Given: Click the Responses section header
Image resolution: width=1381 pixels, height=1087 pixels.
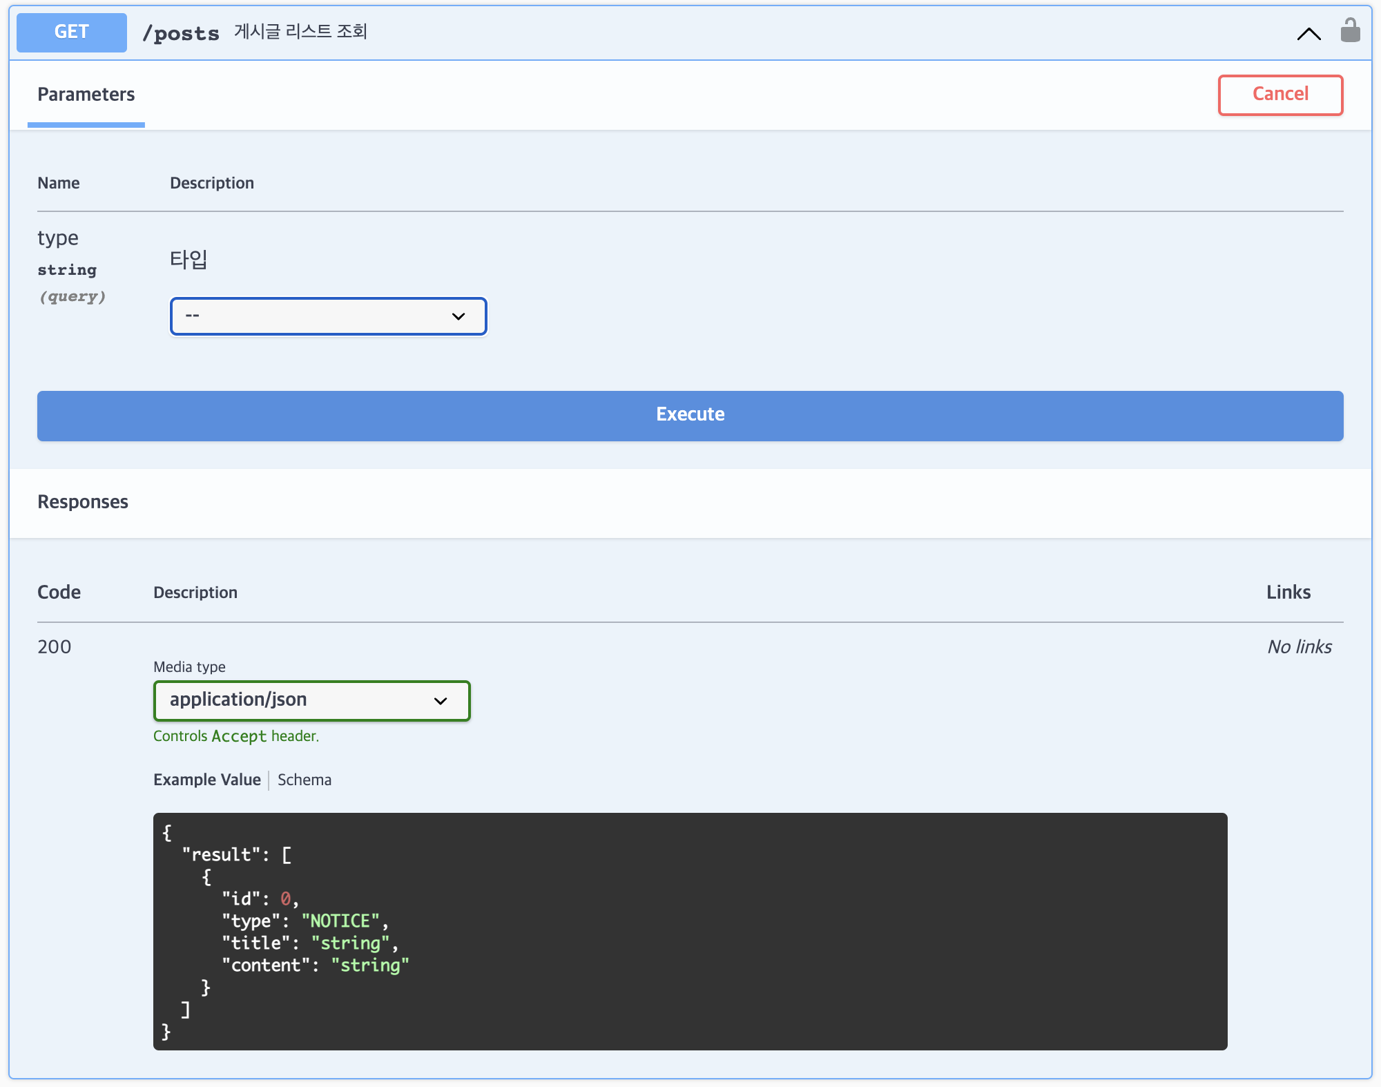Looking at the screenshot, I should (83, 502).
